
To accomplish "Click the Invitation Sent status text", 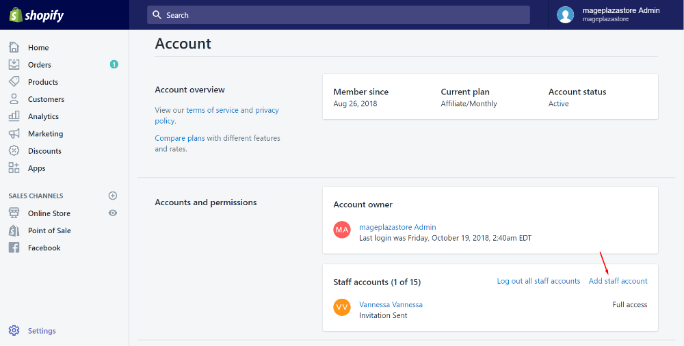I will coord(383,315).
